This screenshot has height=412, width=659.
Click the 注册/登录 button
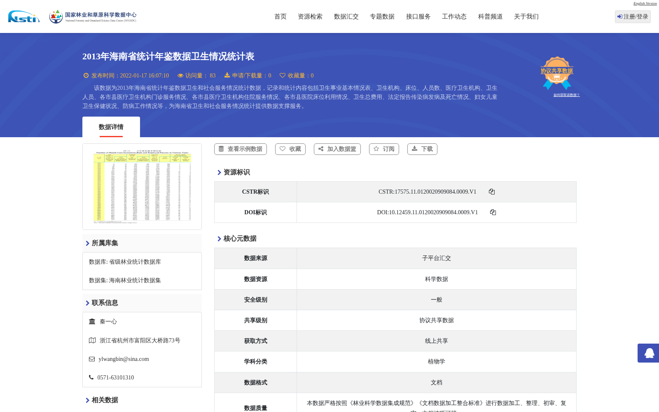(633, 16)
